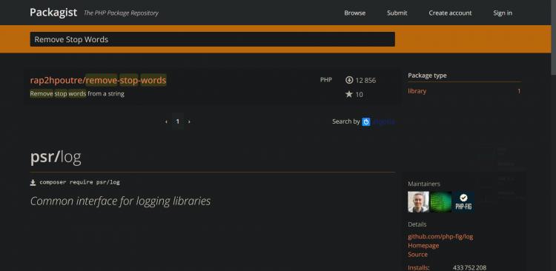Click the PHP language label in result

click(x=326, y=80)
